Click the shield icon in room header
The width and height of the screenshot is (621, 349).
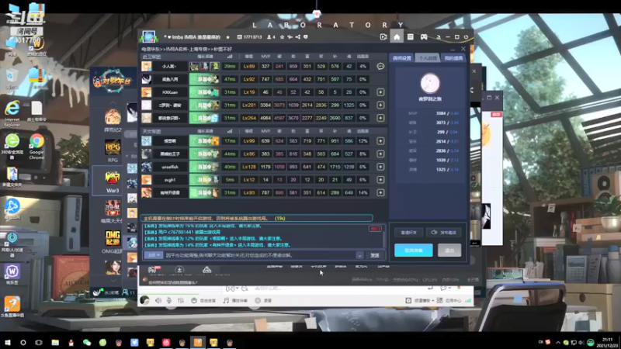[x=305, y=36]
